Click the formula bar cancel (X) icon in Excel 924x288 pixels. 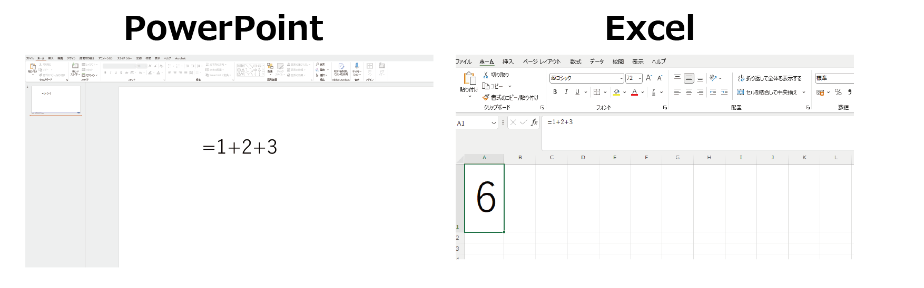click(x=513, y=122)
